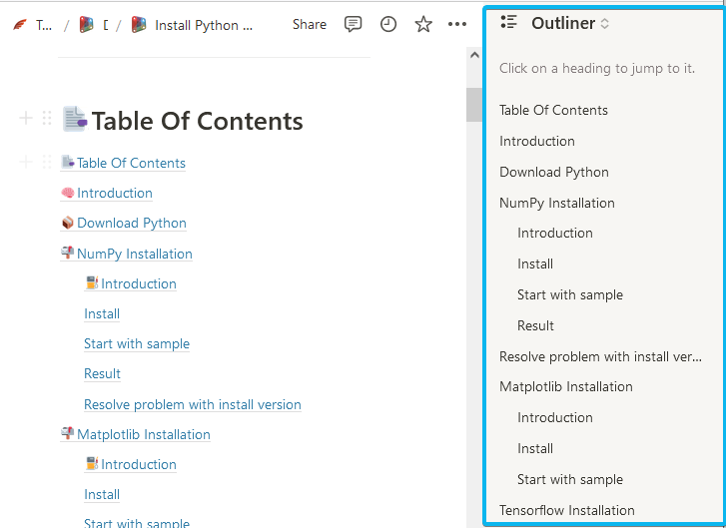The image size is (726, 528).
Task: Follow the Matplotlib Installation page link
Action: point(143,434)
